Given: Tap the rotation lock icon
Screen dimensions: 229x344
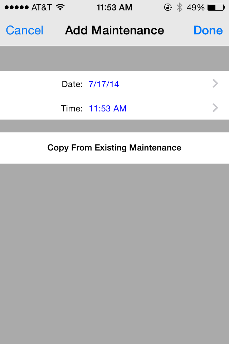Looking at the screenshot, I should tap(168, 8).
